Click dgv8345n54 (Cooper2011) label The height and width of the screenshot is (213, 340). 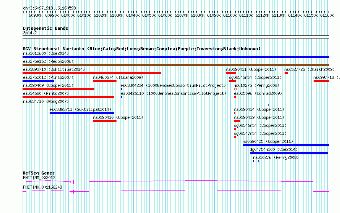click(255, 77)
